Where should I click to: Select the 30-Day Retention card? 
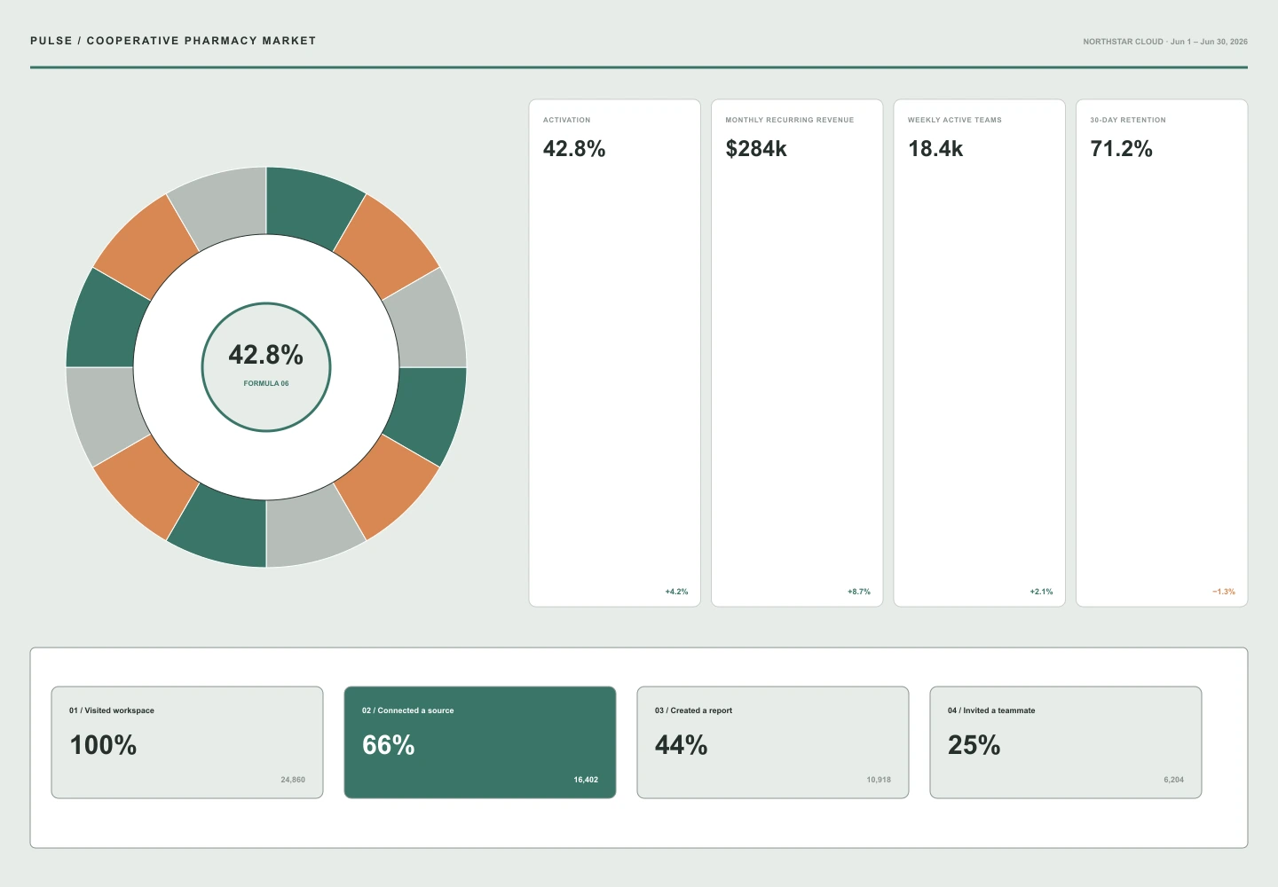point(1162,353)
